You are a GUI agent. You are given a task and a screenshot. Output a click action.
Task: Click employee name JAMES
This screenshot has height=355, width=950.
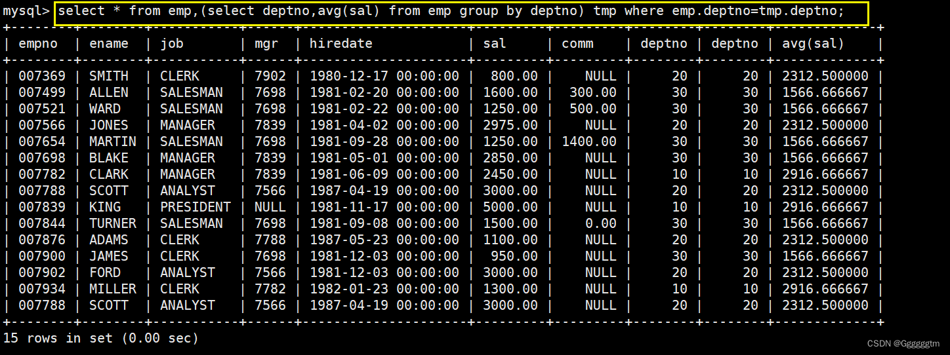(x=109, y=256)
